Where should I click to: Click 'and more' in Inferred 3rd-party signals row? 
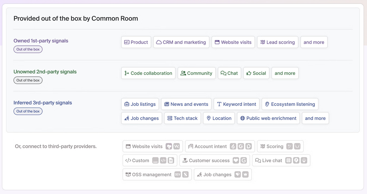[315, 118]
